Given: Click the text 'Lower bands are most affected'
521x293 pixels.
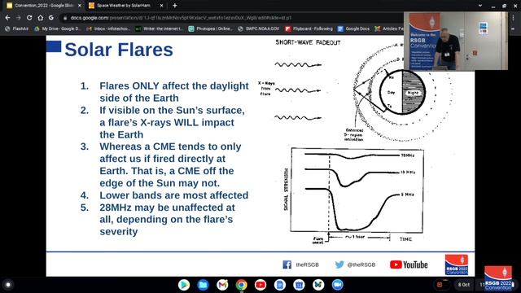Looking at the screenshot, I should [173, 195].
